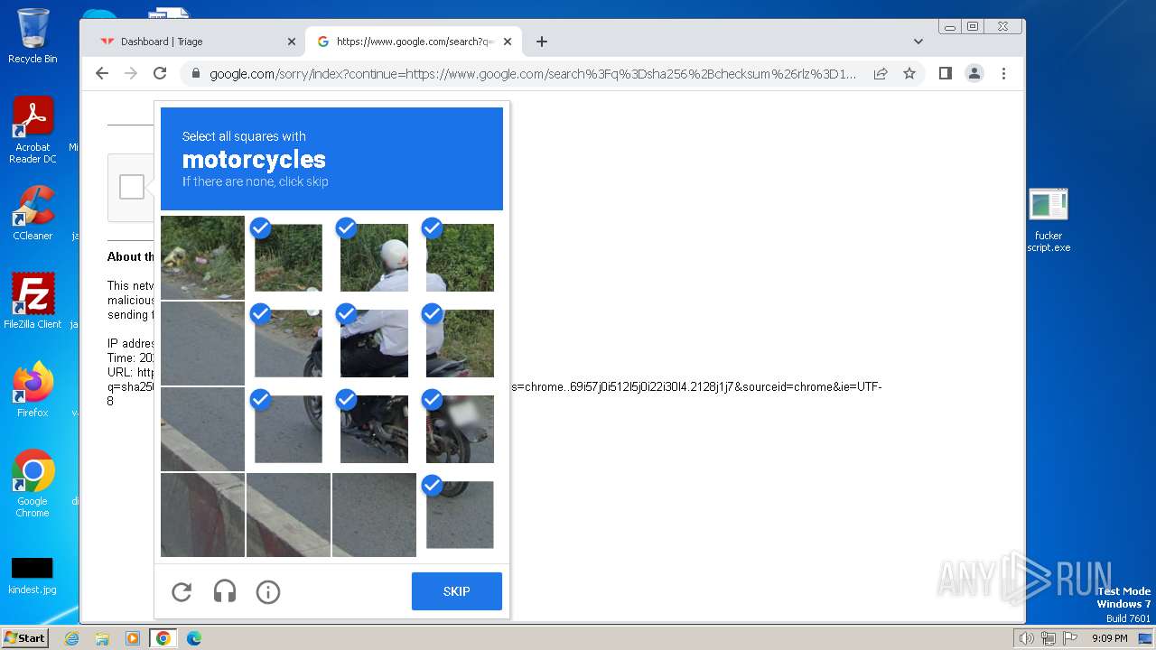Viewport: 1156px width, 650px height.
Task: Deselect the tile showing the motorcycle engine
Action: [374, 429]
